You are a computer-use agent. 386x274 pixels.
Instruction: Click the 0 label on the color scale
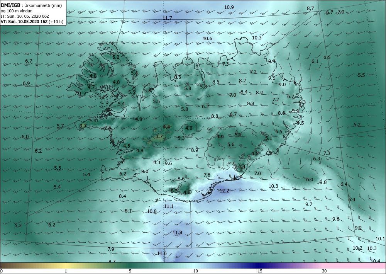[x=2, y=271]
